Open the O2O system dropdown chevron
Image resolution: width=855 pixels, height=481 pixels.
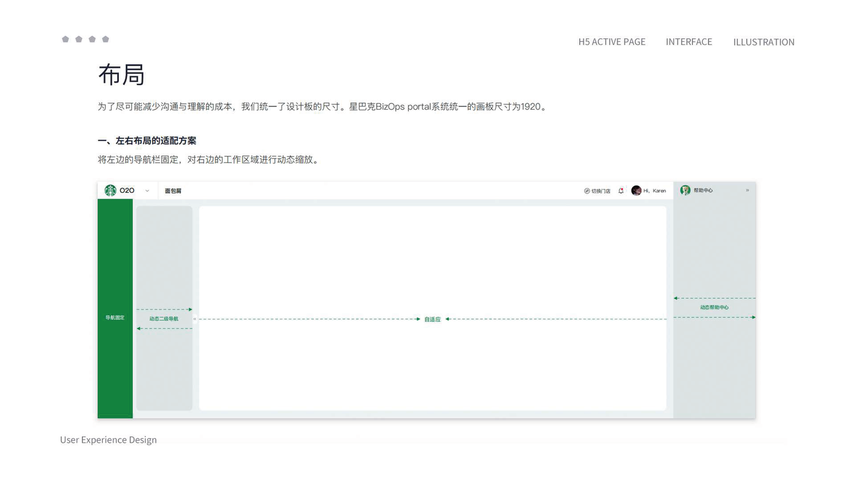click(x=147, y=191)
